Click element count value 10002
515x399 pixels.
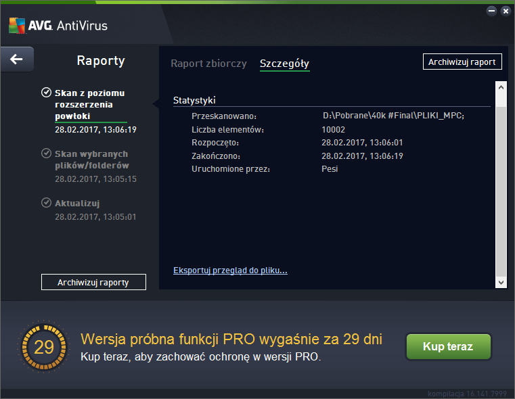(x=334, y=130)
